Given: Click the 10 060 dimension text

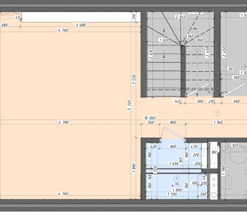Looking at the screenshot, I should click(x=150, y=118).
